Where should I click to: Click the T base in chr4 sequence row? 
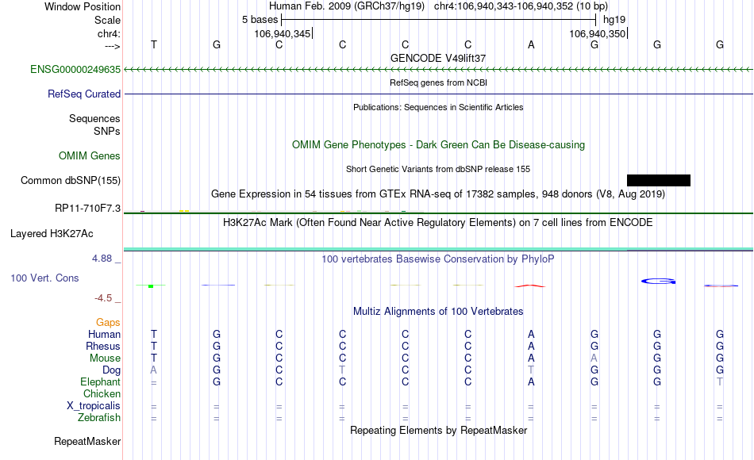point(154,44)
